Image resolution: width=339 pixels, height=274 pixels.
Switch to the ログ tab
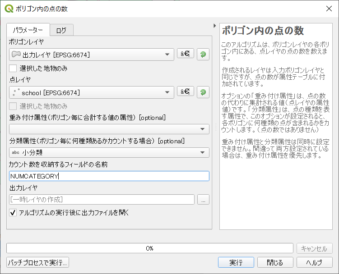tap(61, 30)
